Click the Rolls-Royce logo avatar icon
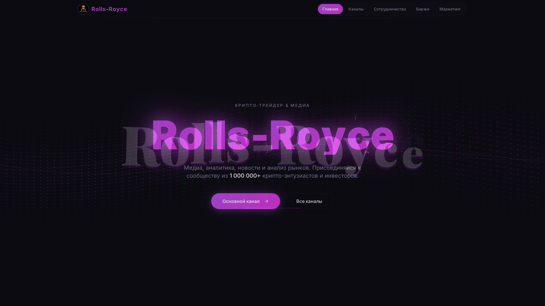The height and width of the screenshot is (306, 545). (x=83, y=9)
